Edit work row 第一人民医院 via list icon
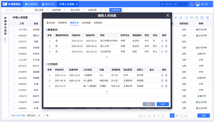The height and width of the screenshot is (122, 214). pyautogui.click(x=162, y=86)
